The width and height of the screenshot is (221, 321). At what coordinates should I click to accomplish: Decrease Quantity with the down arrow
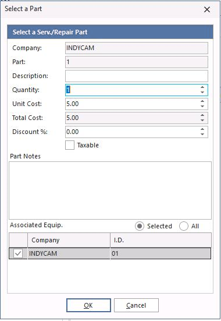[202, 92]
